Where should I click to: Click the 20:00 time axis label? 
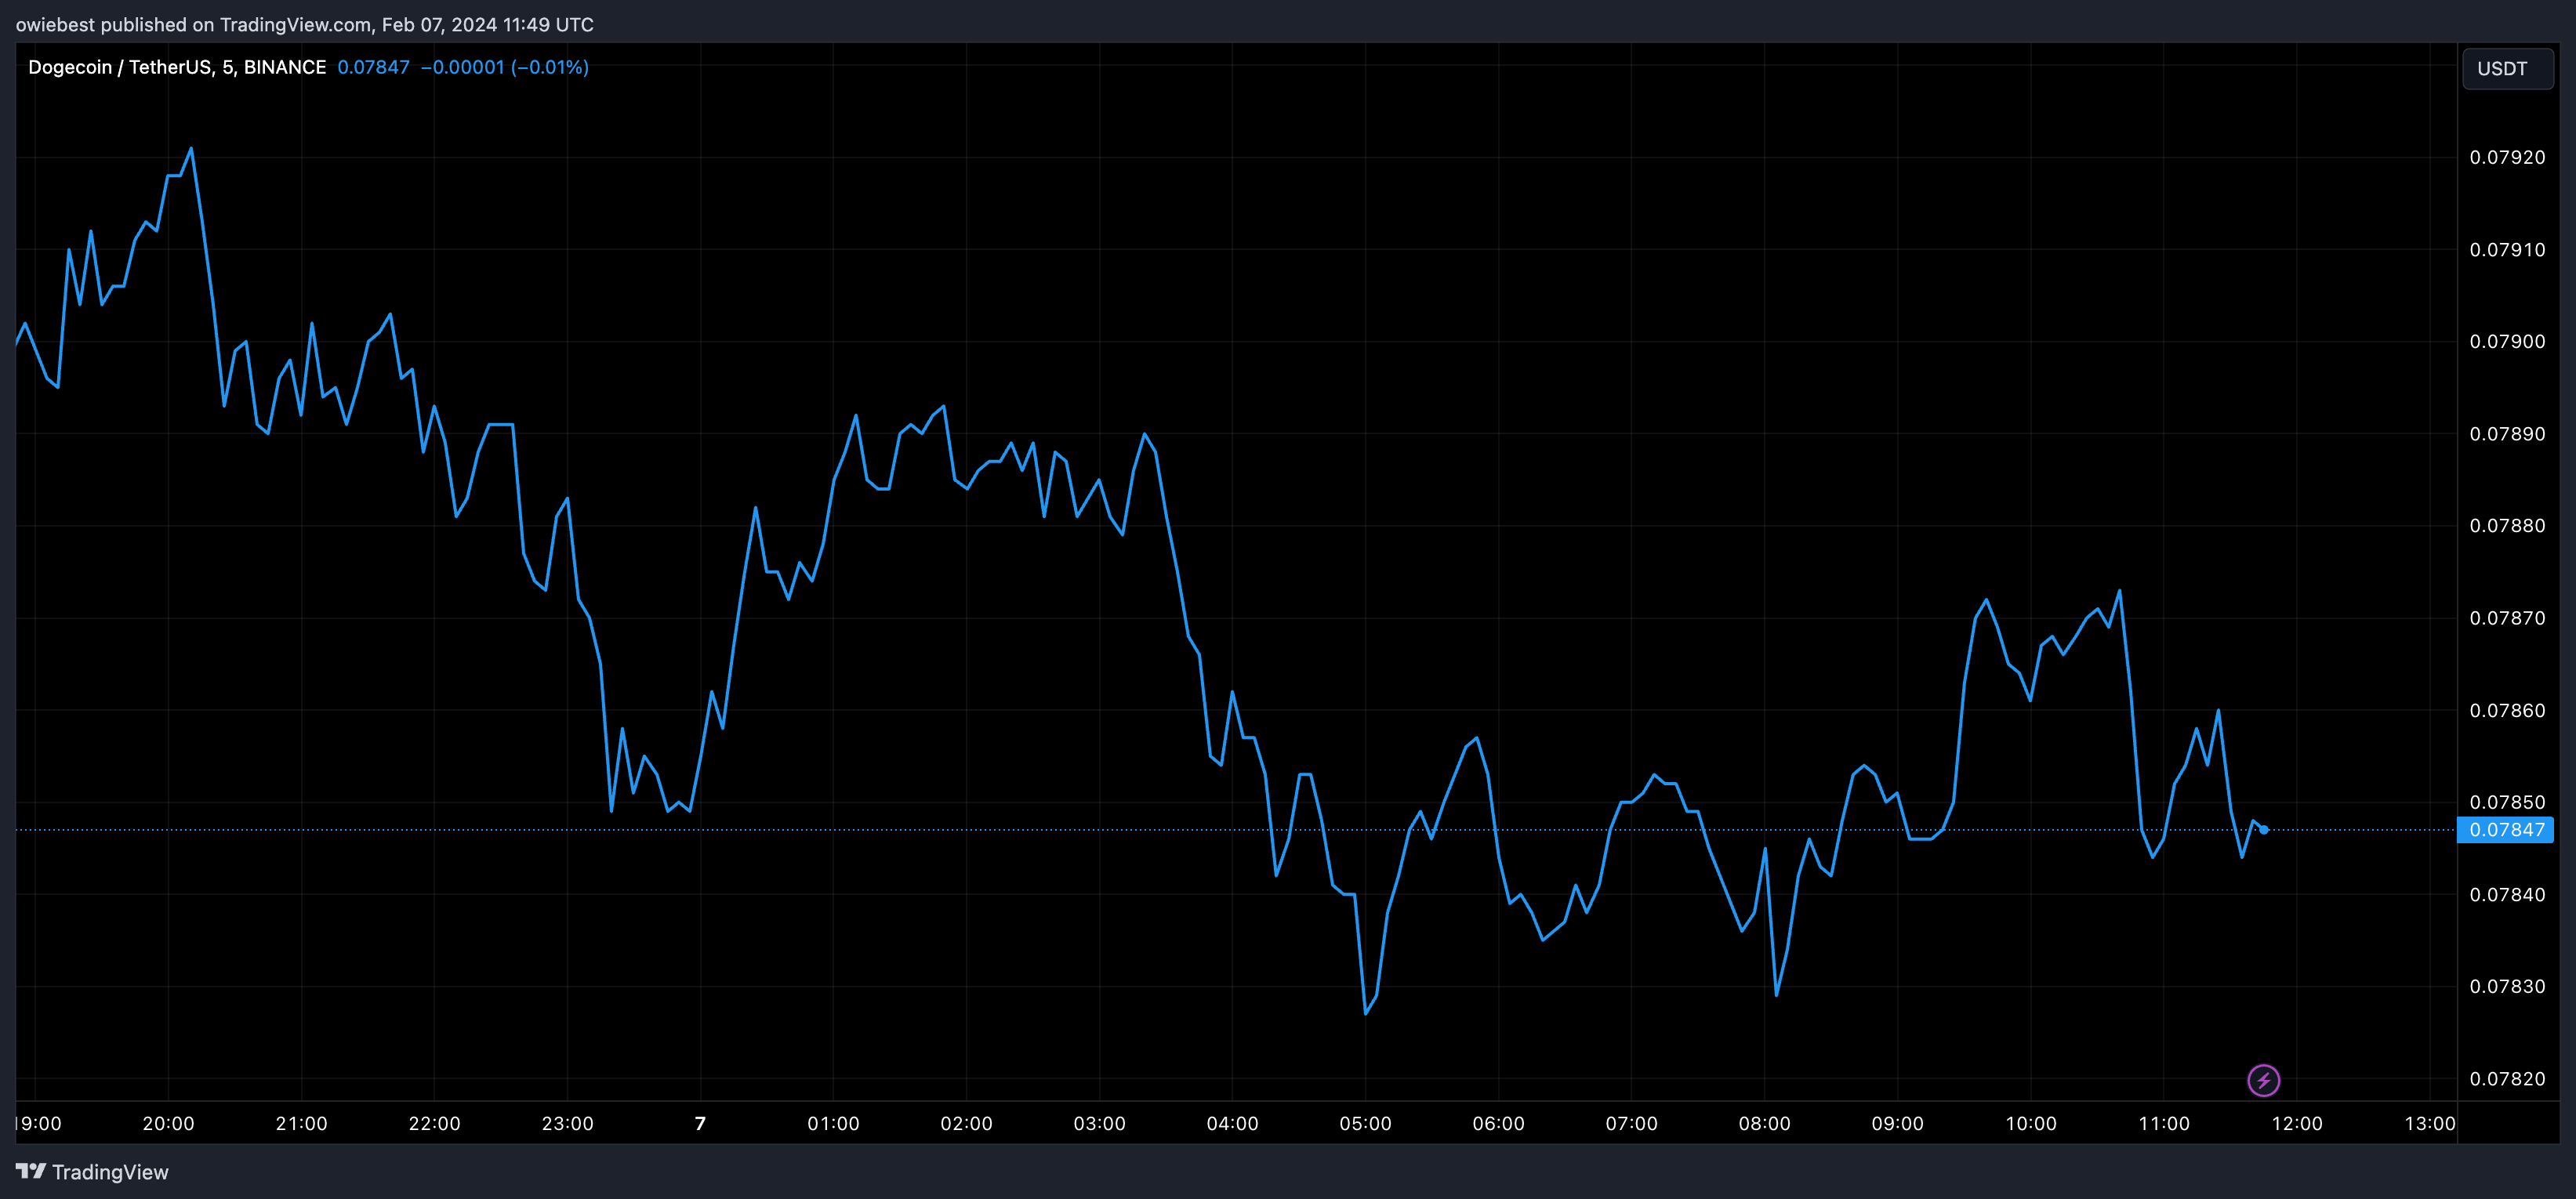[x=168, y=1123]
